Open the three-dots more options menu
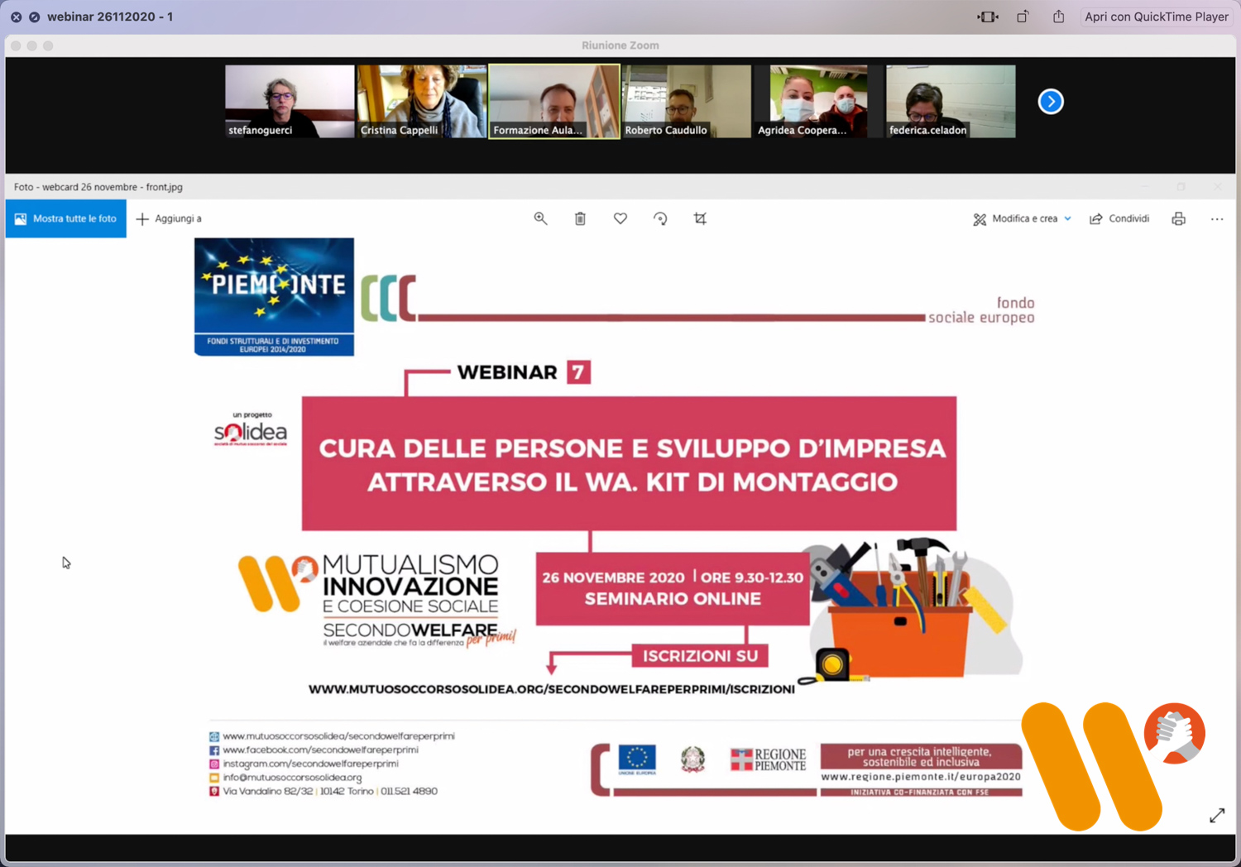 [1217, 218]
